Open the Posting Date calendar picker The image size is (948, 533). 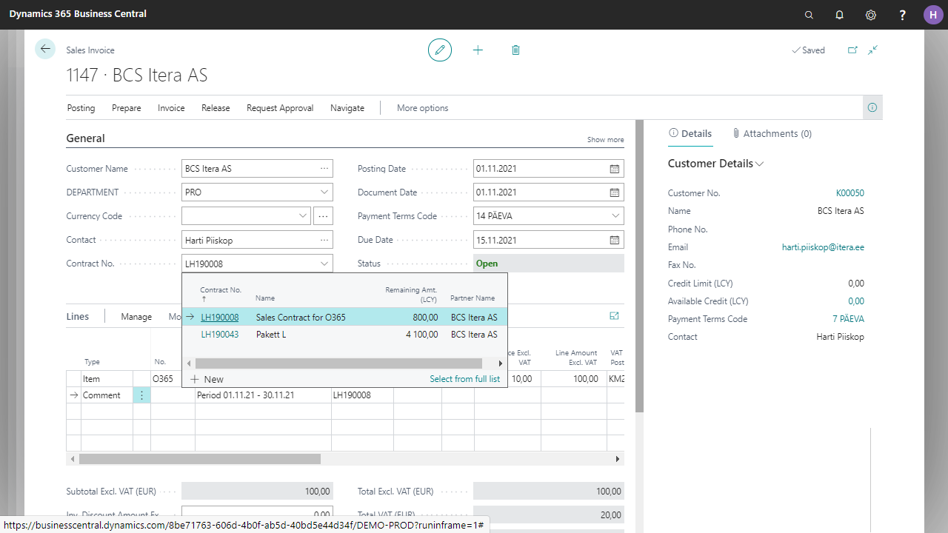(614, 169)
